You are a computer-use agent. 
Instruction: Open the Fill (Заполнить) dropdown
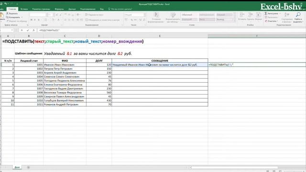(271, 17)
